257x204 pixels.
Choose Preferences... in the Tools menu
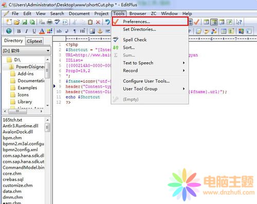pyautogui.click(x=150, y=22)
